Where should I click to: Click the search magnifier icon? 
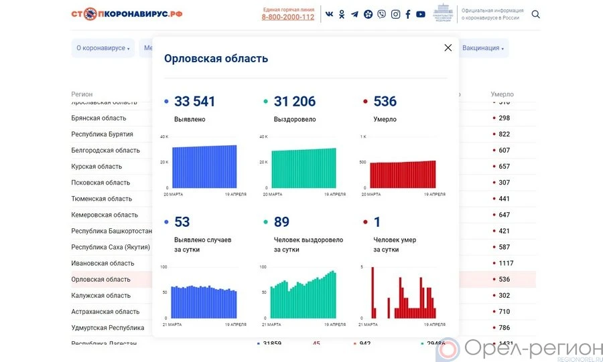(x=535, y=14)
